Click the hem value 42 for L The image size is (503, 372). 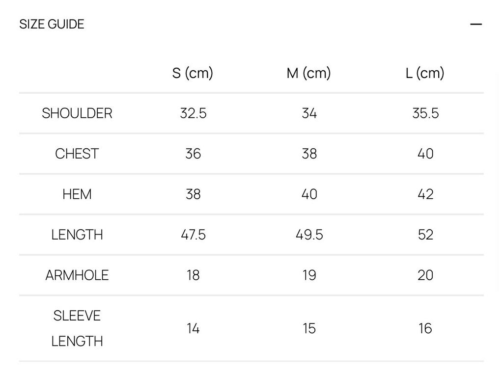(425, 194)
